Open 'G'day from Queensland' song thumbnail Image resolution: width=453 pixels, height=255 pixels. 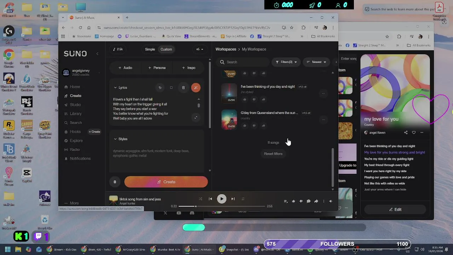tap(229, 119)
